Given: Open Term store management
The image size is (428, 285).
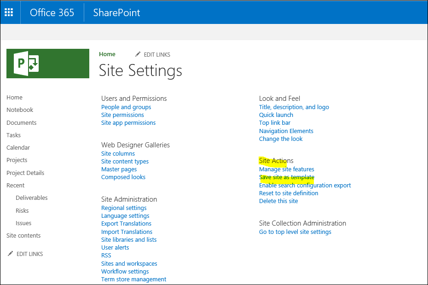Looking at the screenshot, I should pos(133,279).
